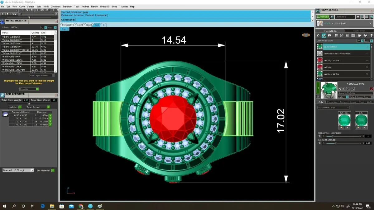
Task: Open the Analyze menu
Action: click(x=85, y=7)
